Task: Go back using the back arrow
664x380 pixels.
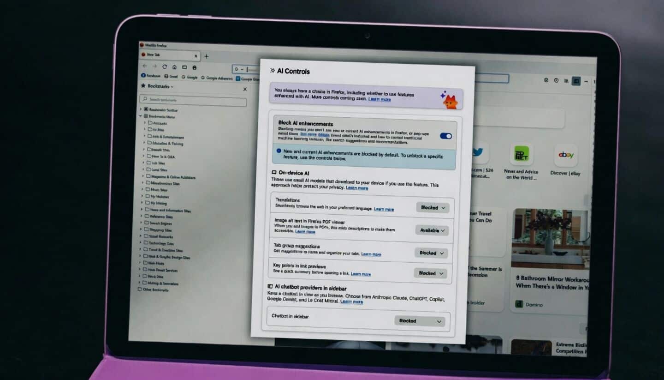Action: tap(145, 66)
